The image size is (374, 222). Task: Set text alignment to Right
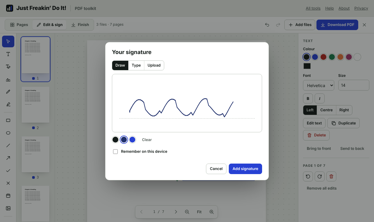pos(344,110)
